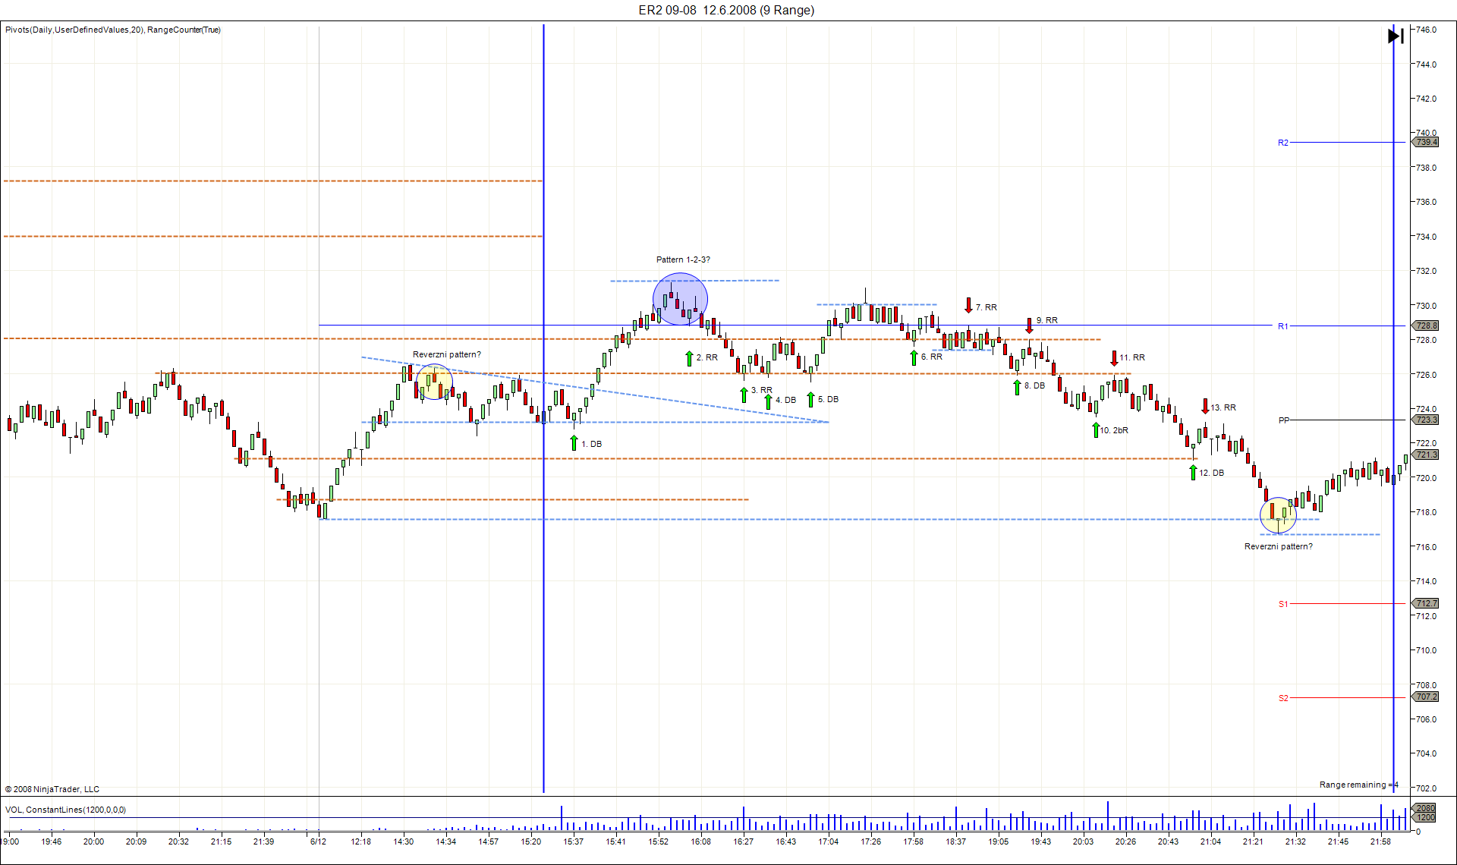Click the 723.3 PP price marker
The image size is (1457, 865).
click(x=1426, y=420)
